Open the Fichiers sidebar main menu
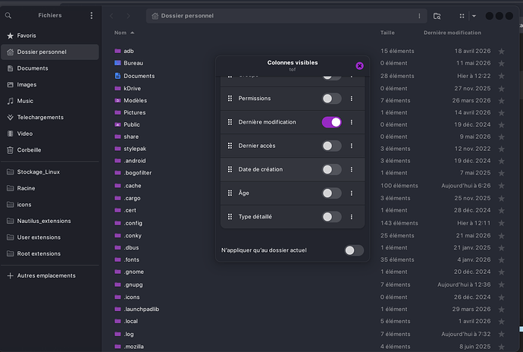Viewport: 523px width, 352px height. pos(92,16)
